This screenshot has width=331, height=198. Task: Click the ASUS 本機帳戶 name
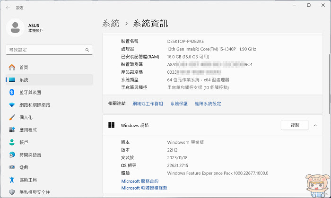coord(35,28)
